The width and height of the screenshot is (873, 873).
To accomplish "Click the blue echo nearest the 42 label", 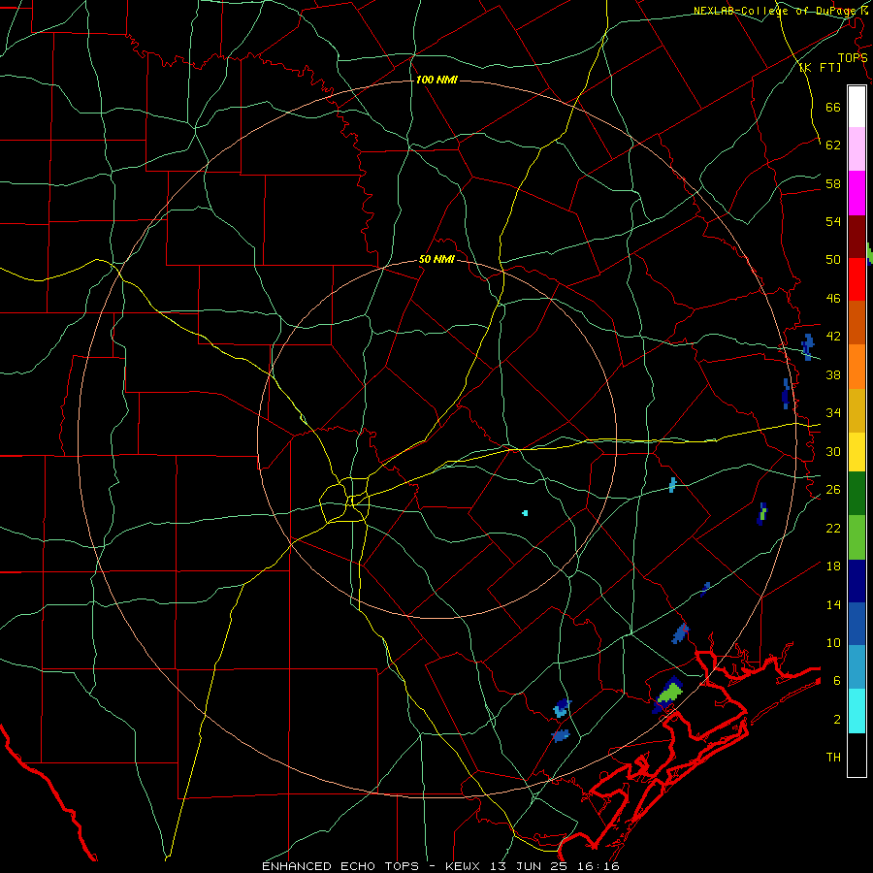I will [x=808, y=347].
